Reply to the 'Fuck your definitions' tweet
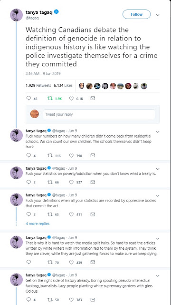Screen dimensions: 171x305 click(x=28, y=214)
